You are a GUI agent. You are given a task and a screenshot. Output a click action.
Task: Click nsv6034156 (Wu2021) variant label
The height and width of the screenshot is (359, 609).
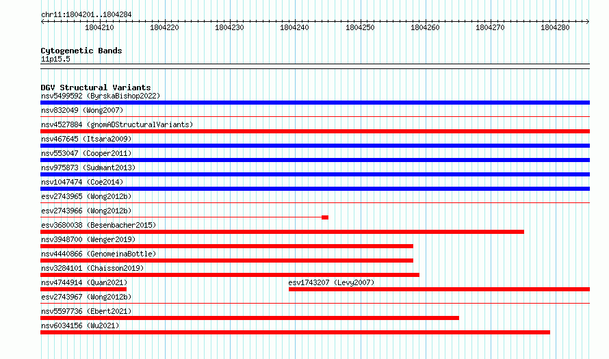point(80,325)
